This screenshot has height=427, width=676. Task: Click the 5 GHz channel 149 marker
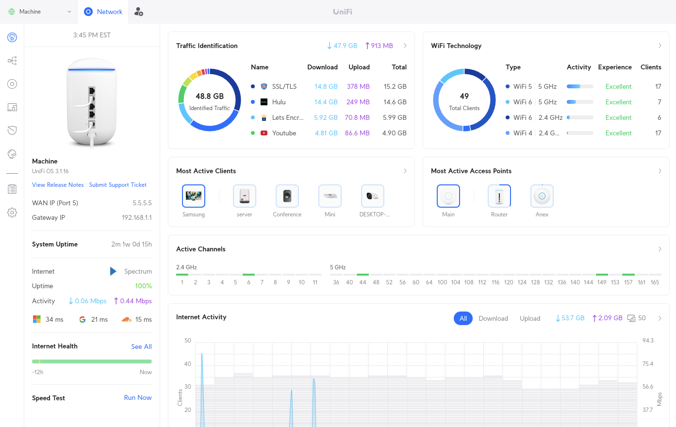pos(602,275)
